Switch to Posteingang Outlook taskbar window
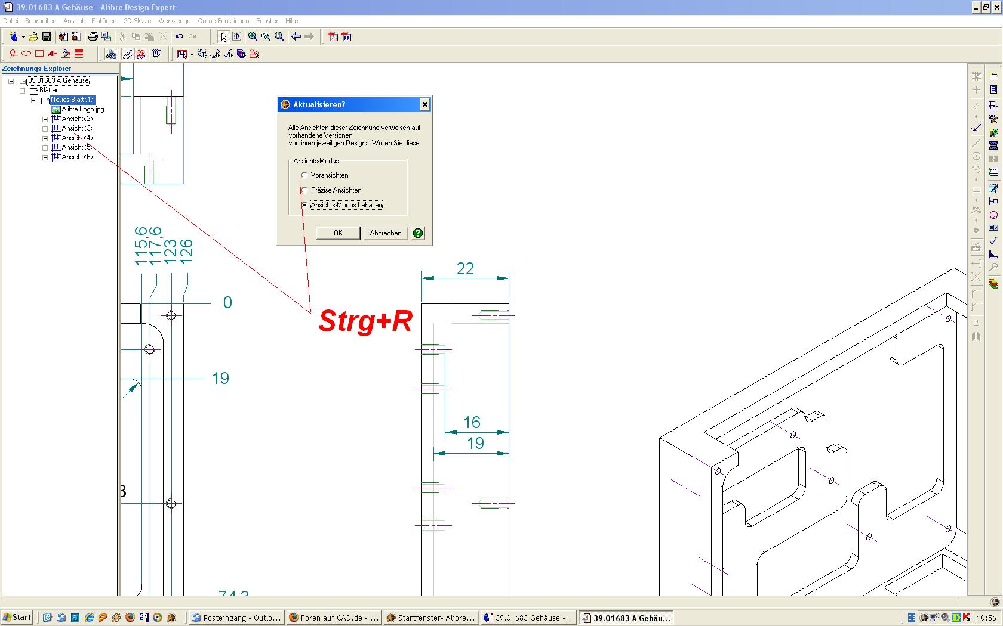Viewport: 1003px width, 626px height. point(236,618)
